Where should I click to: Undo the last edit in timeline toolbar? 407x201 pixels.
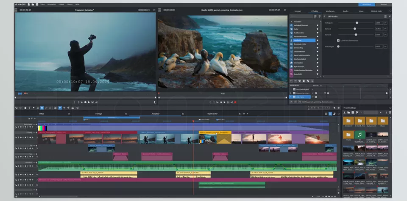(17, 108)
